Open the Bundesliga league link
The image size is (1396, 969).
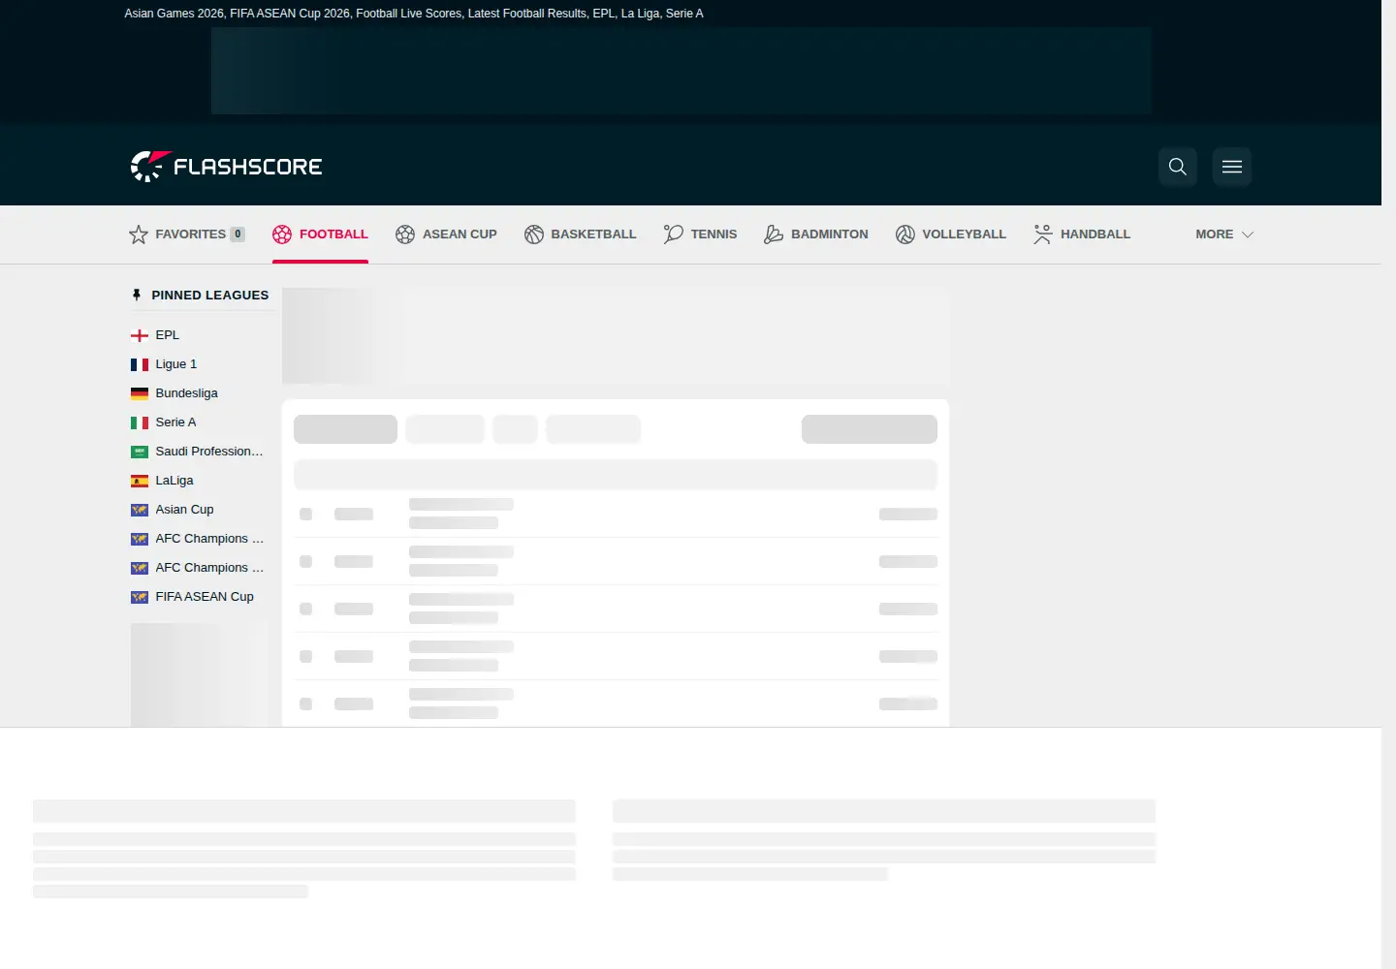[x=187, y=393]
